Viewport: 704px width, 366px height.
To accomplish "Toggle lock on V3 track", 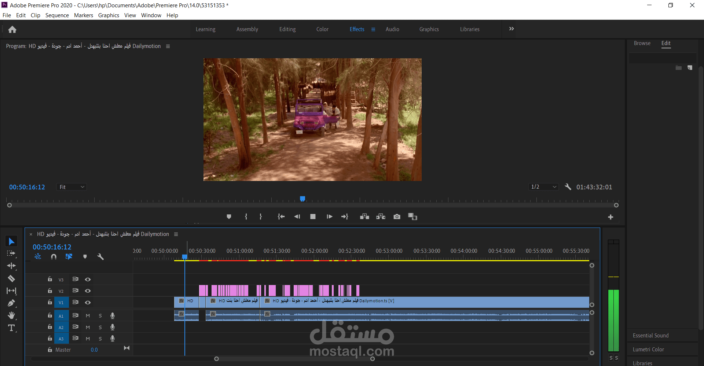I will 50,279.
